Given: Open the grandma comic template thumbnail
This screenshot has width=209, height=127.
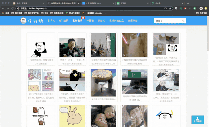Looking at the screenshot, I should point(41,80).
